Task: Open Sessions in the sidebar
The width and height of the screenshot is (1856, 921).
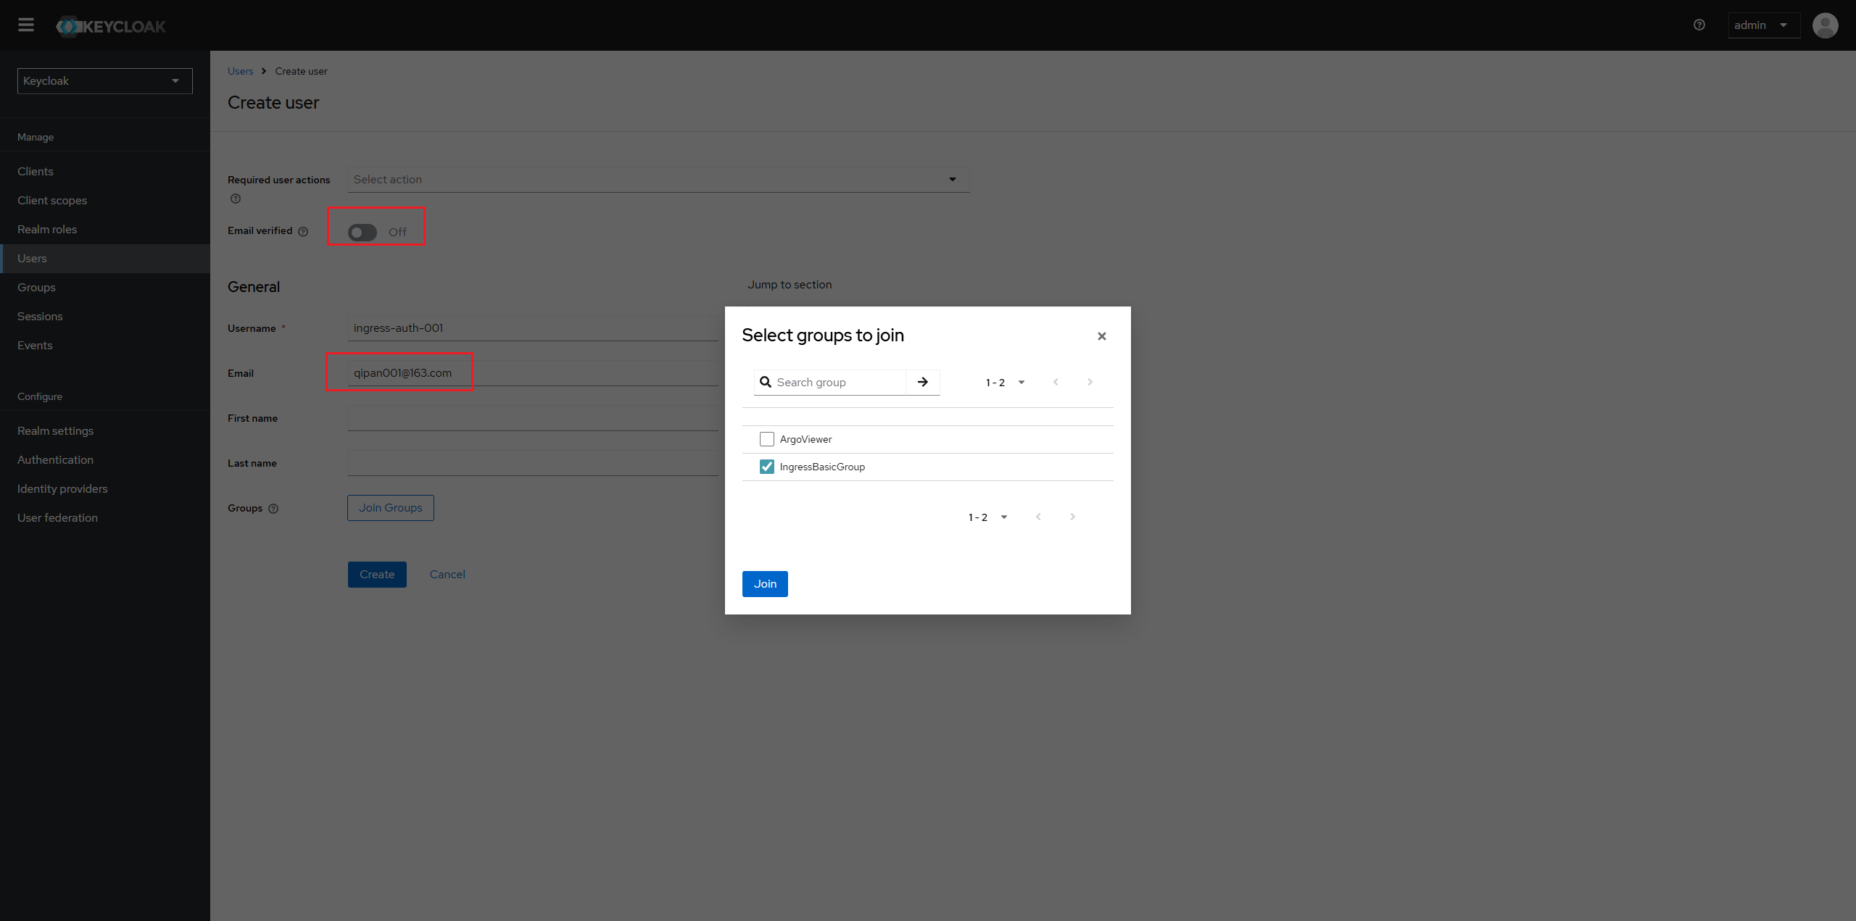Action: [105, 317]
